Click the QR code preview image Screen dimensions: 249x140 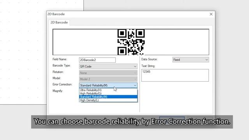click(x=131, y=42)
